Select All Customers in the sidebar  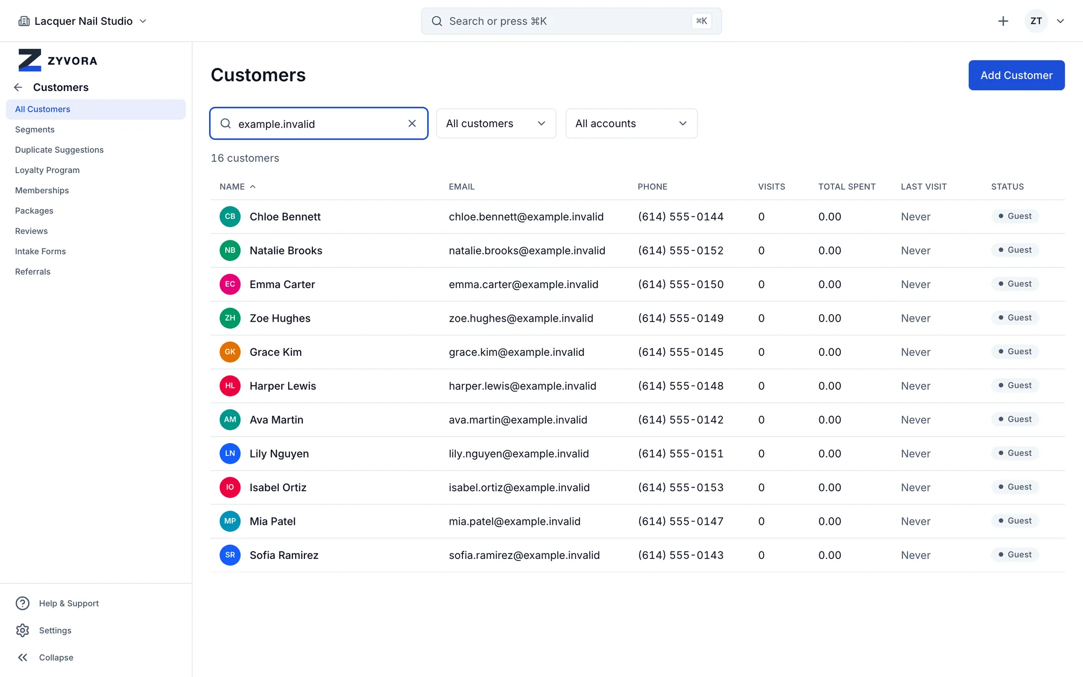point(96,109)
